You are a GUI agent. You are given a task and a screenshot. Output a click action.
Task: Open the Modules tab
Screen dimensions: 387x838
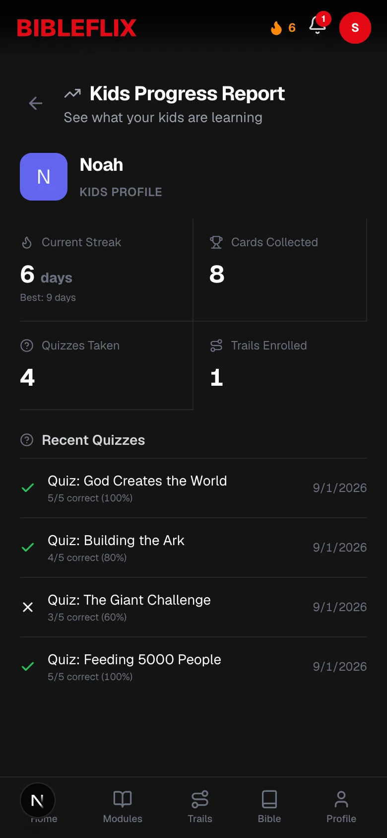click(x=123, y=807)
